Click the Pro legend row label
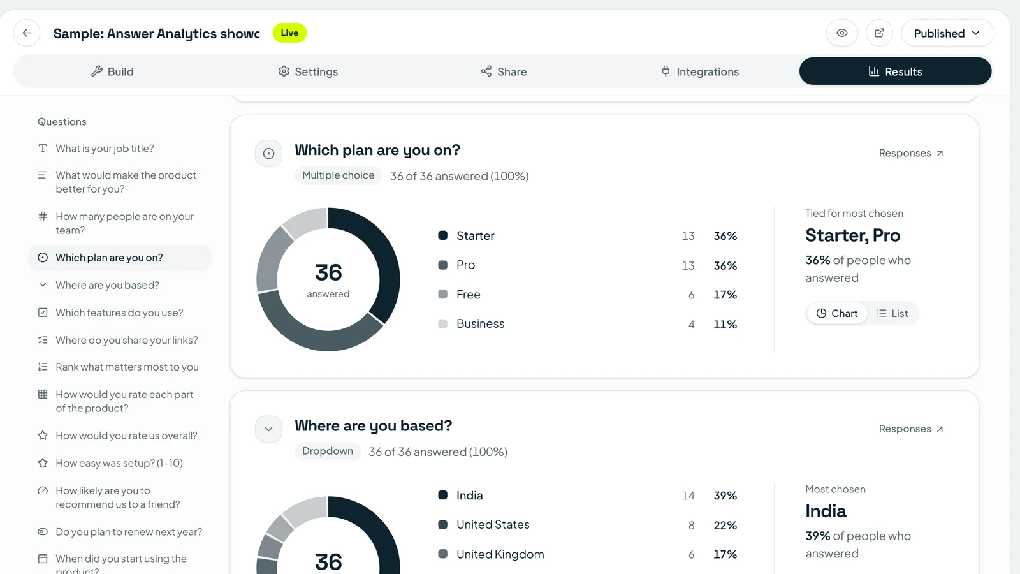Viewport: 1020px width, 574px height. (x=465, y=265)
